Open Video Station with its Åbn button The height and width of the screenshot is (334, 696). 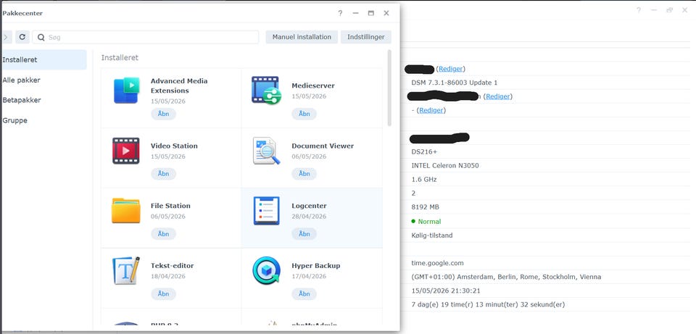tap(163, 174)
